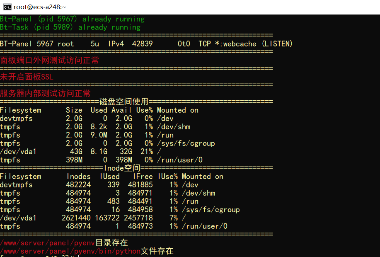
Task: Click the line 'Bt-Panel (pid 5967) already running'
Action: point(72,19)
